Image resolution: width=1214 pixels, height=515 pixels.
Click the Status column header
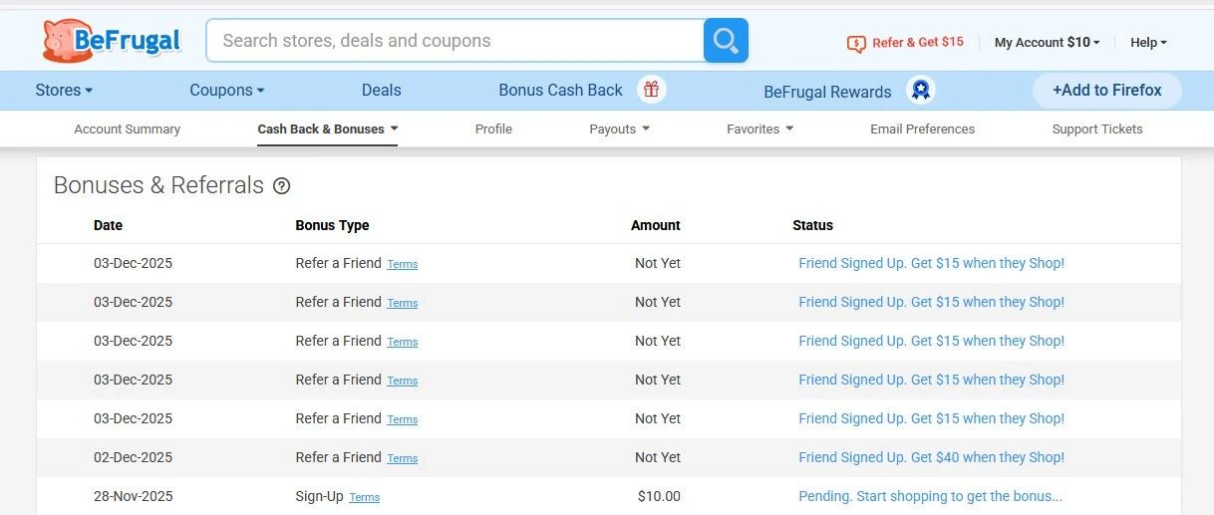(x=812, y=225)
